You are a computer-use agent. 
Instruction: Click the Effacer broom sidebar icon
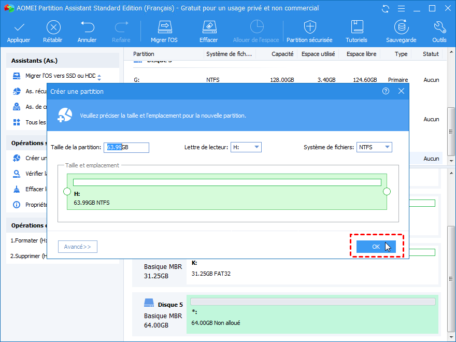[17, 189]
